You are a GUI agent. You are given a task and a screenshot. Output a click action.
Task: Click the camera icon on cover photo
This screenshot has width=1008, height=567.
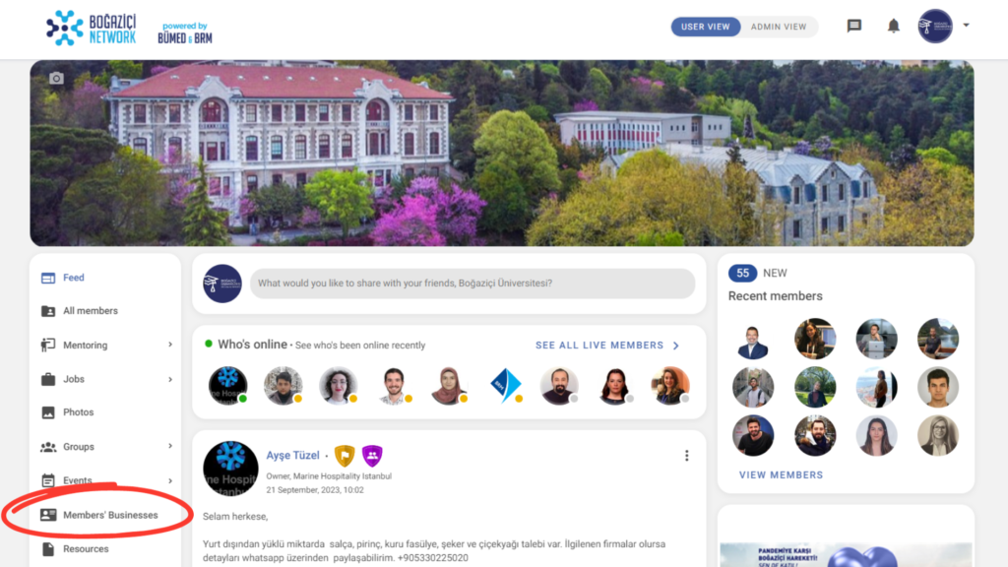56,79
